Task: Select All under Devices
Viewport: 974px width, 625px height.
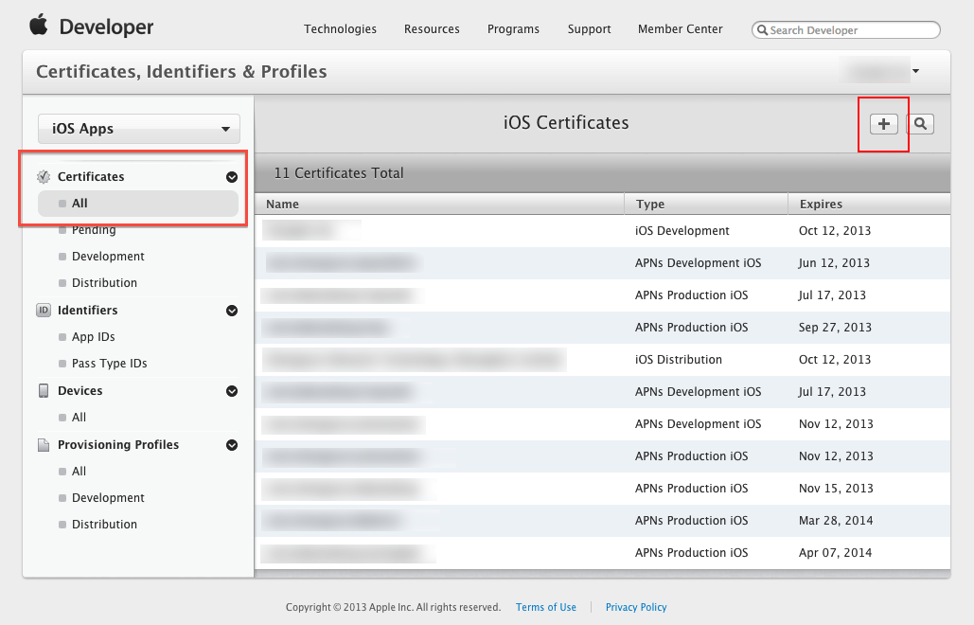Action: (x=79, y=418)
